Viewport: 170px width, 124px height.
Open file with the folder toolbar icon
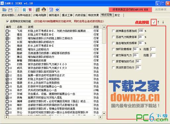[x=5, y=10]
